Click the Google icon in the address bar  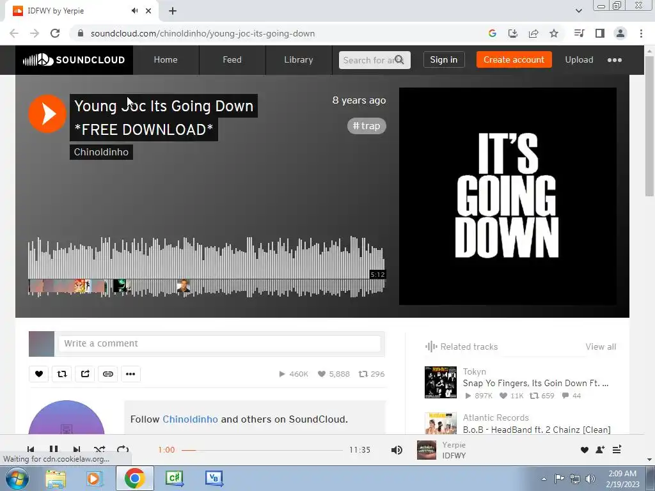(492, 33)
